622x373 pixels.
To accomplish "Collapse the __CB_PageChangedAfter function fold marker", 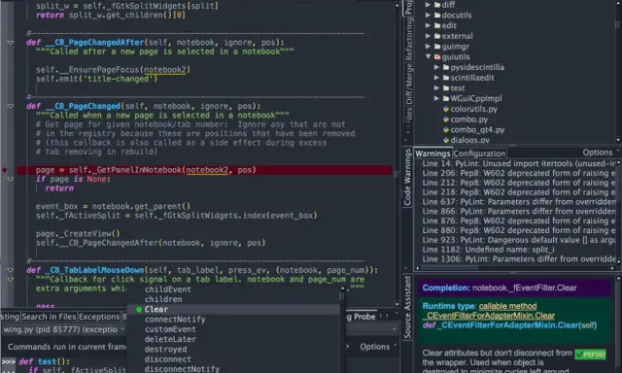I will pyautogui.click(x=11, y=43).
